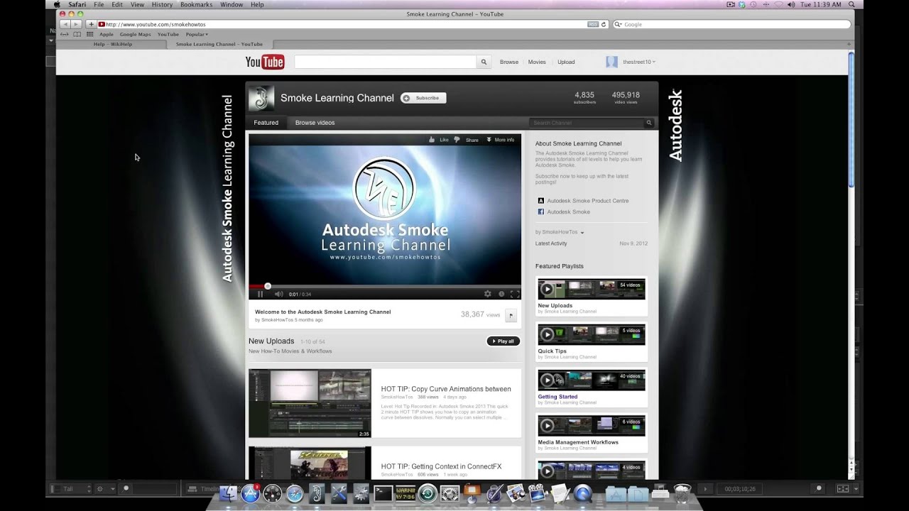Click Upload in YouTube header
This screenshot has width=909, height=511.
pyautogui.click(x=566, y=62)
